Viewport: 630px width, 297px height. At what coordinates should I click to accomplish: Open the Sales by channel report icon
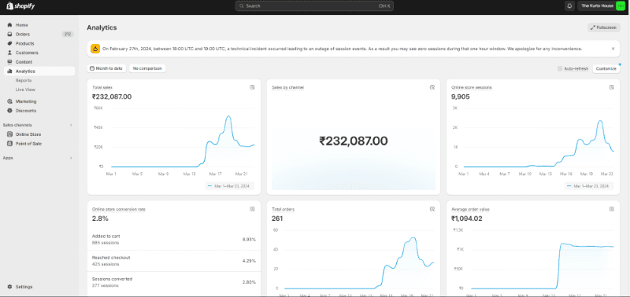tap(432, 87)
